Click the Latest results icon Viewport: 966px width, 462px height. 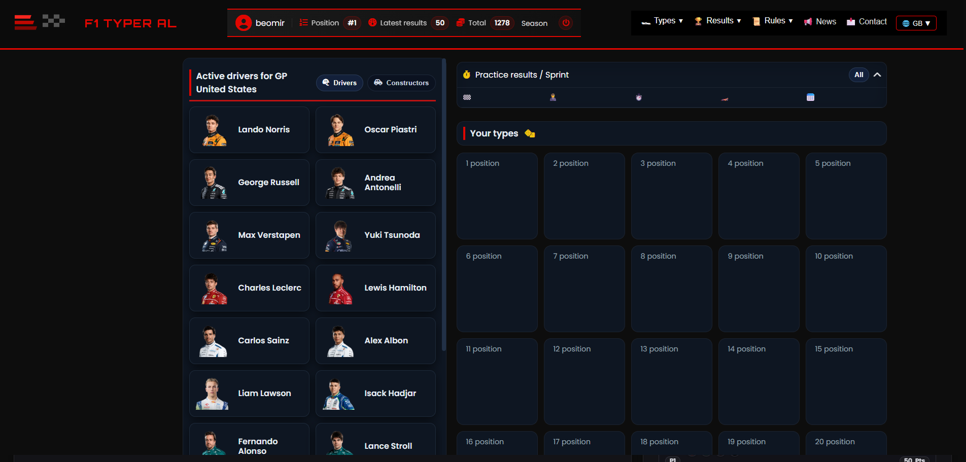(x=372, y=23)
